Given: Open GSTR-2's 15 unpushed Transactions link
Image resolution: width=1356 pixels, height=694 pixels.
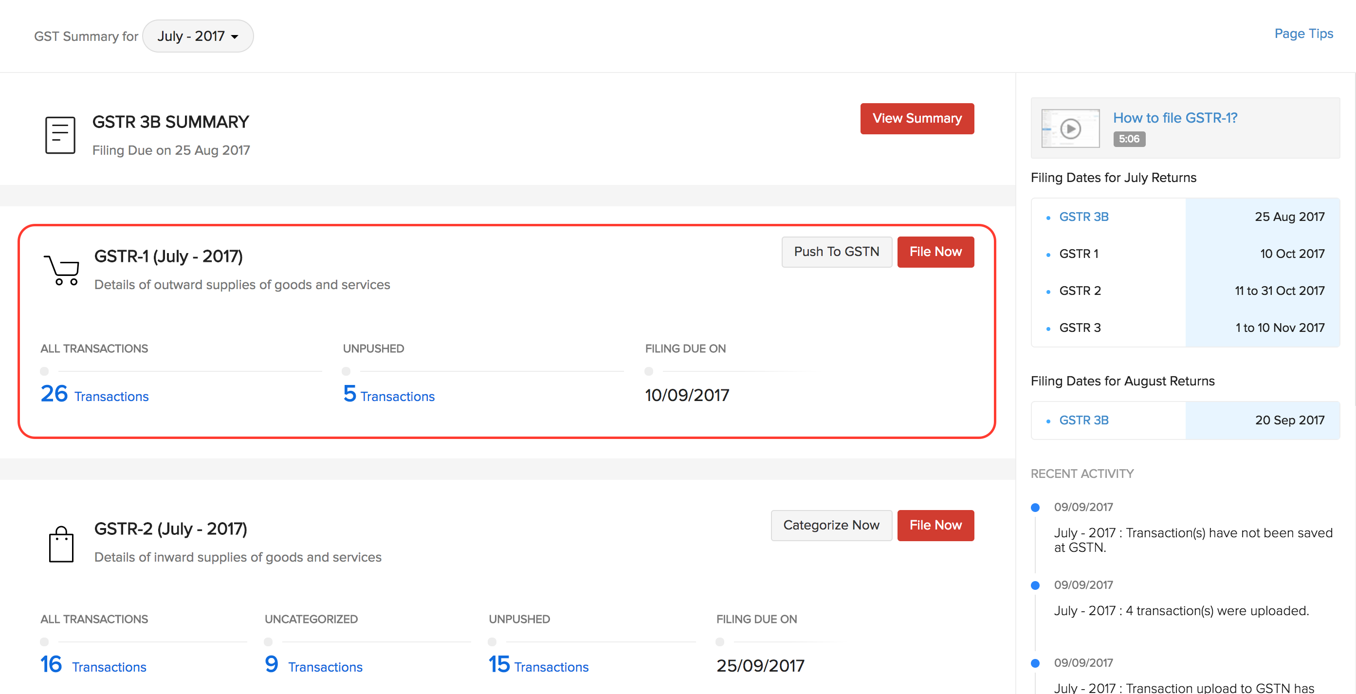Looking at the screenshot, I should pos(538,666).
